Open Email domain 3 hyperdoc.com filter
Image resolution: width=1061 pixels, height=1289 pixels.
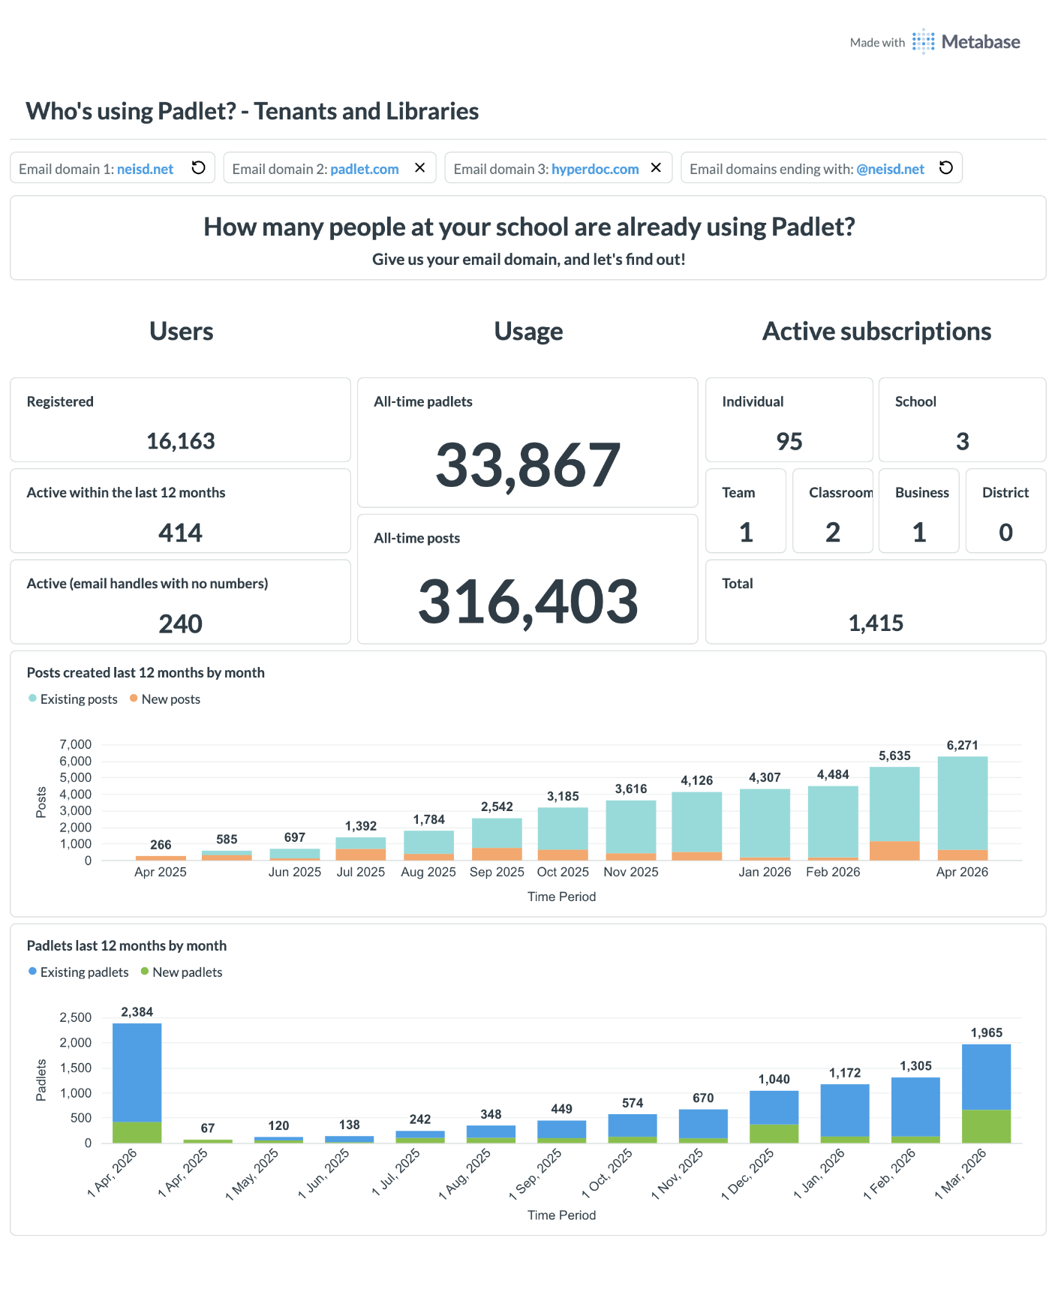(547, 169)
